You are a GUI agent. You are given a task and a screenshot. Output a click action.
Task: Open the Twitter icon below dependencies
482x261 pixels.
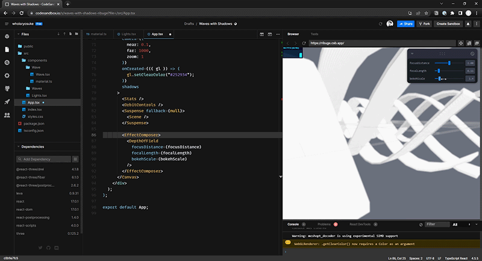[40, 248]
